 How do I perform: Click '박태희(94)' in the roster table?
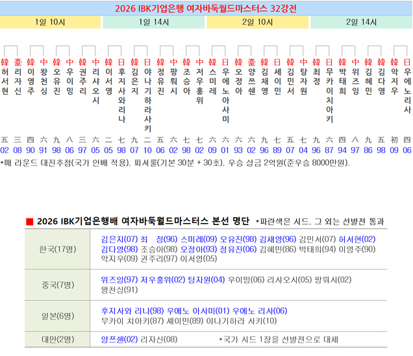pyautogui.click(x=318, y=249)
